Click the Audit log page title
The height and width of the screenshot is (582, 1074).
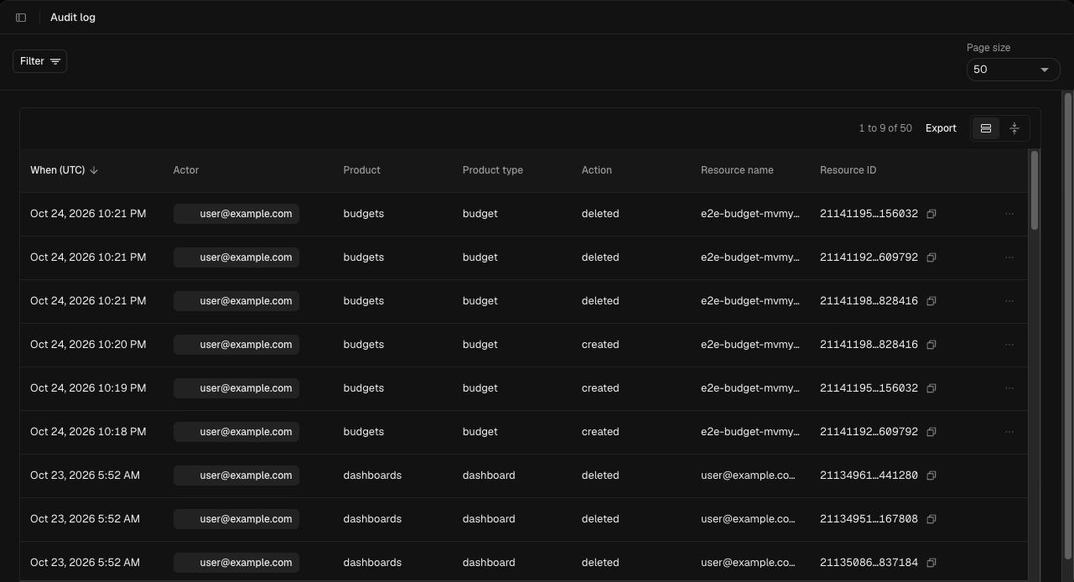click(73, 18)
